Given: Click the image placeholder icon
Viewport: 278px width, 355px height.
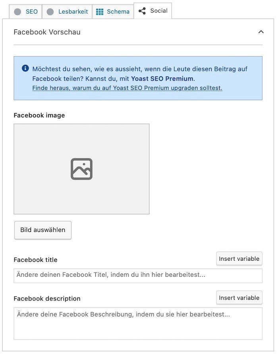Looking at the screenshot, I should pyautogui.click(x=81, y=169).
